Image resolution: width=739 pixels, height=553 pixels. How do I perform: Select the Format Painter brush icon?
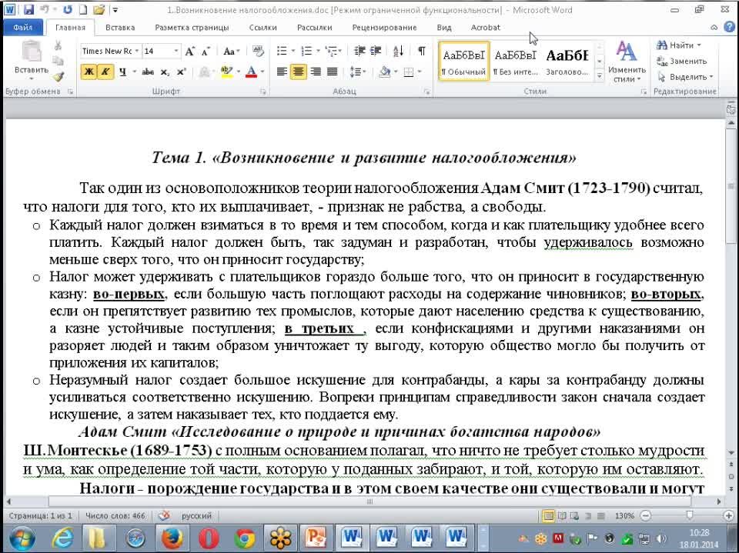[59, 76]
